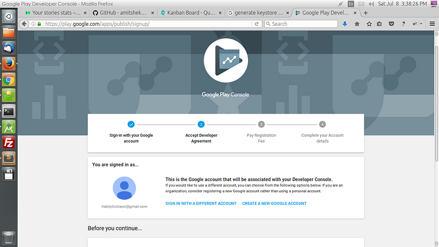Show the Firefox downloads arrow

click(345, 24)
